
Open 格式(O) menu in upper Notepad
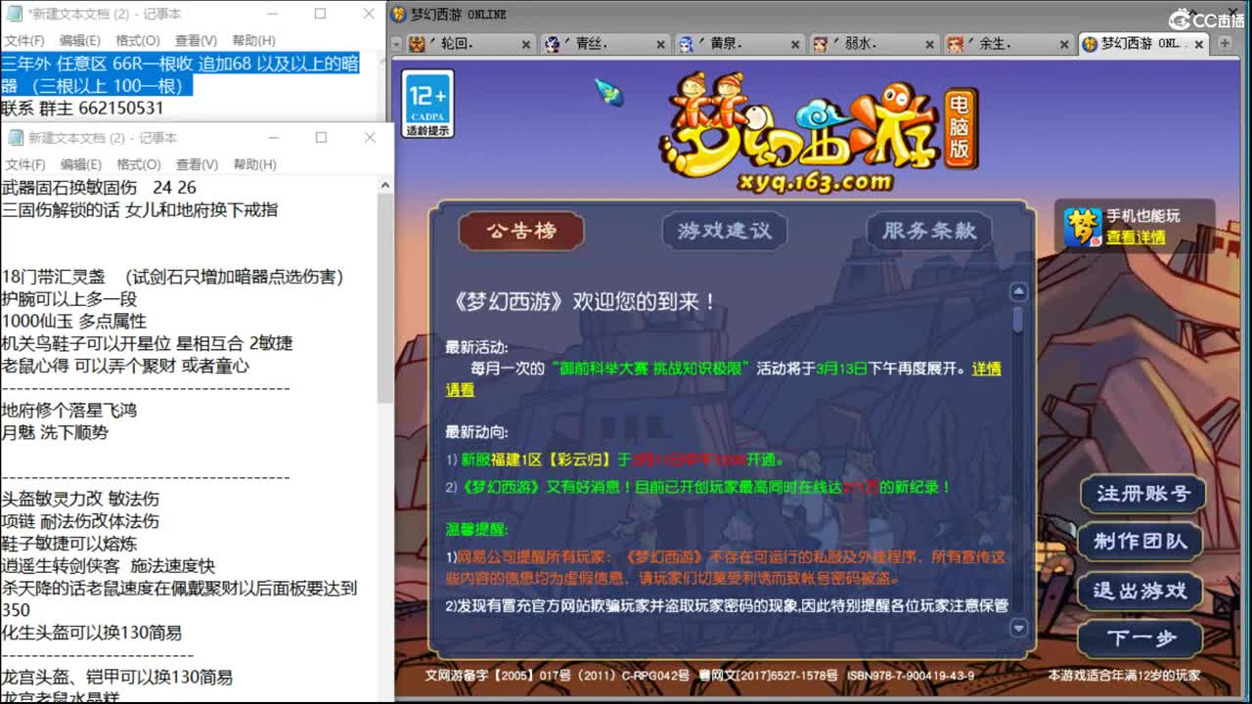click(x=137, y=40)
